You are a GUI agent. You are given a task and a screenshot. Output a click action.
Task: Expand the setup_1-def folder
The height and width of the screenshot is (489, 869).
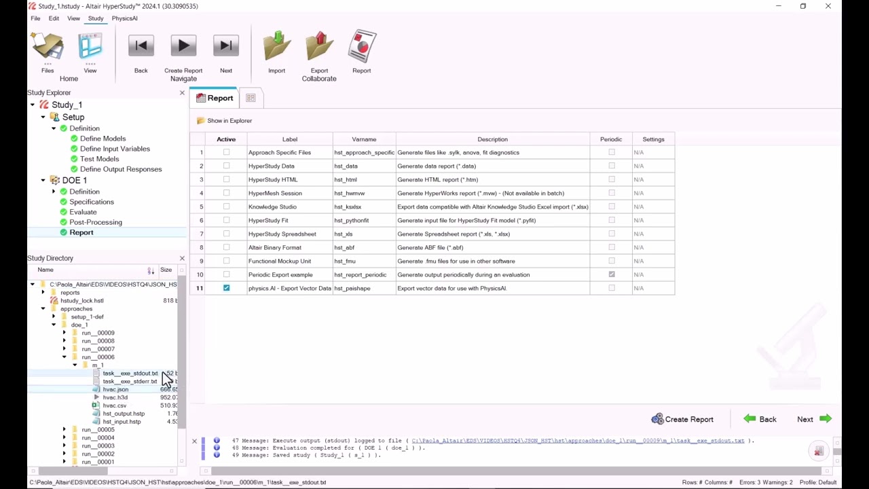pos(54,317)
